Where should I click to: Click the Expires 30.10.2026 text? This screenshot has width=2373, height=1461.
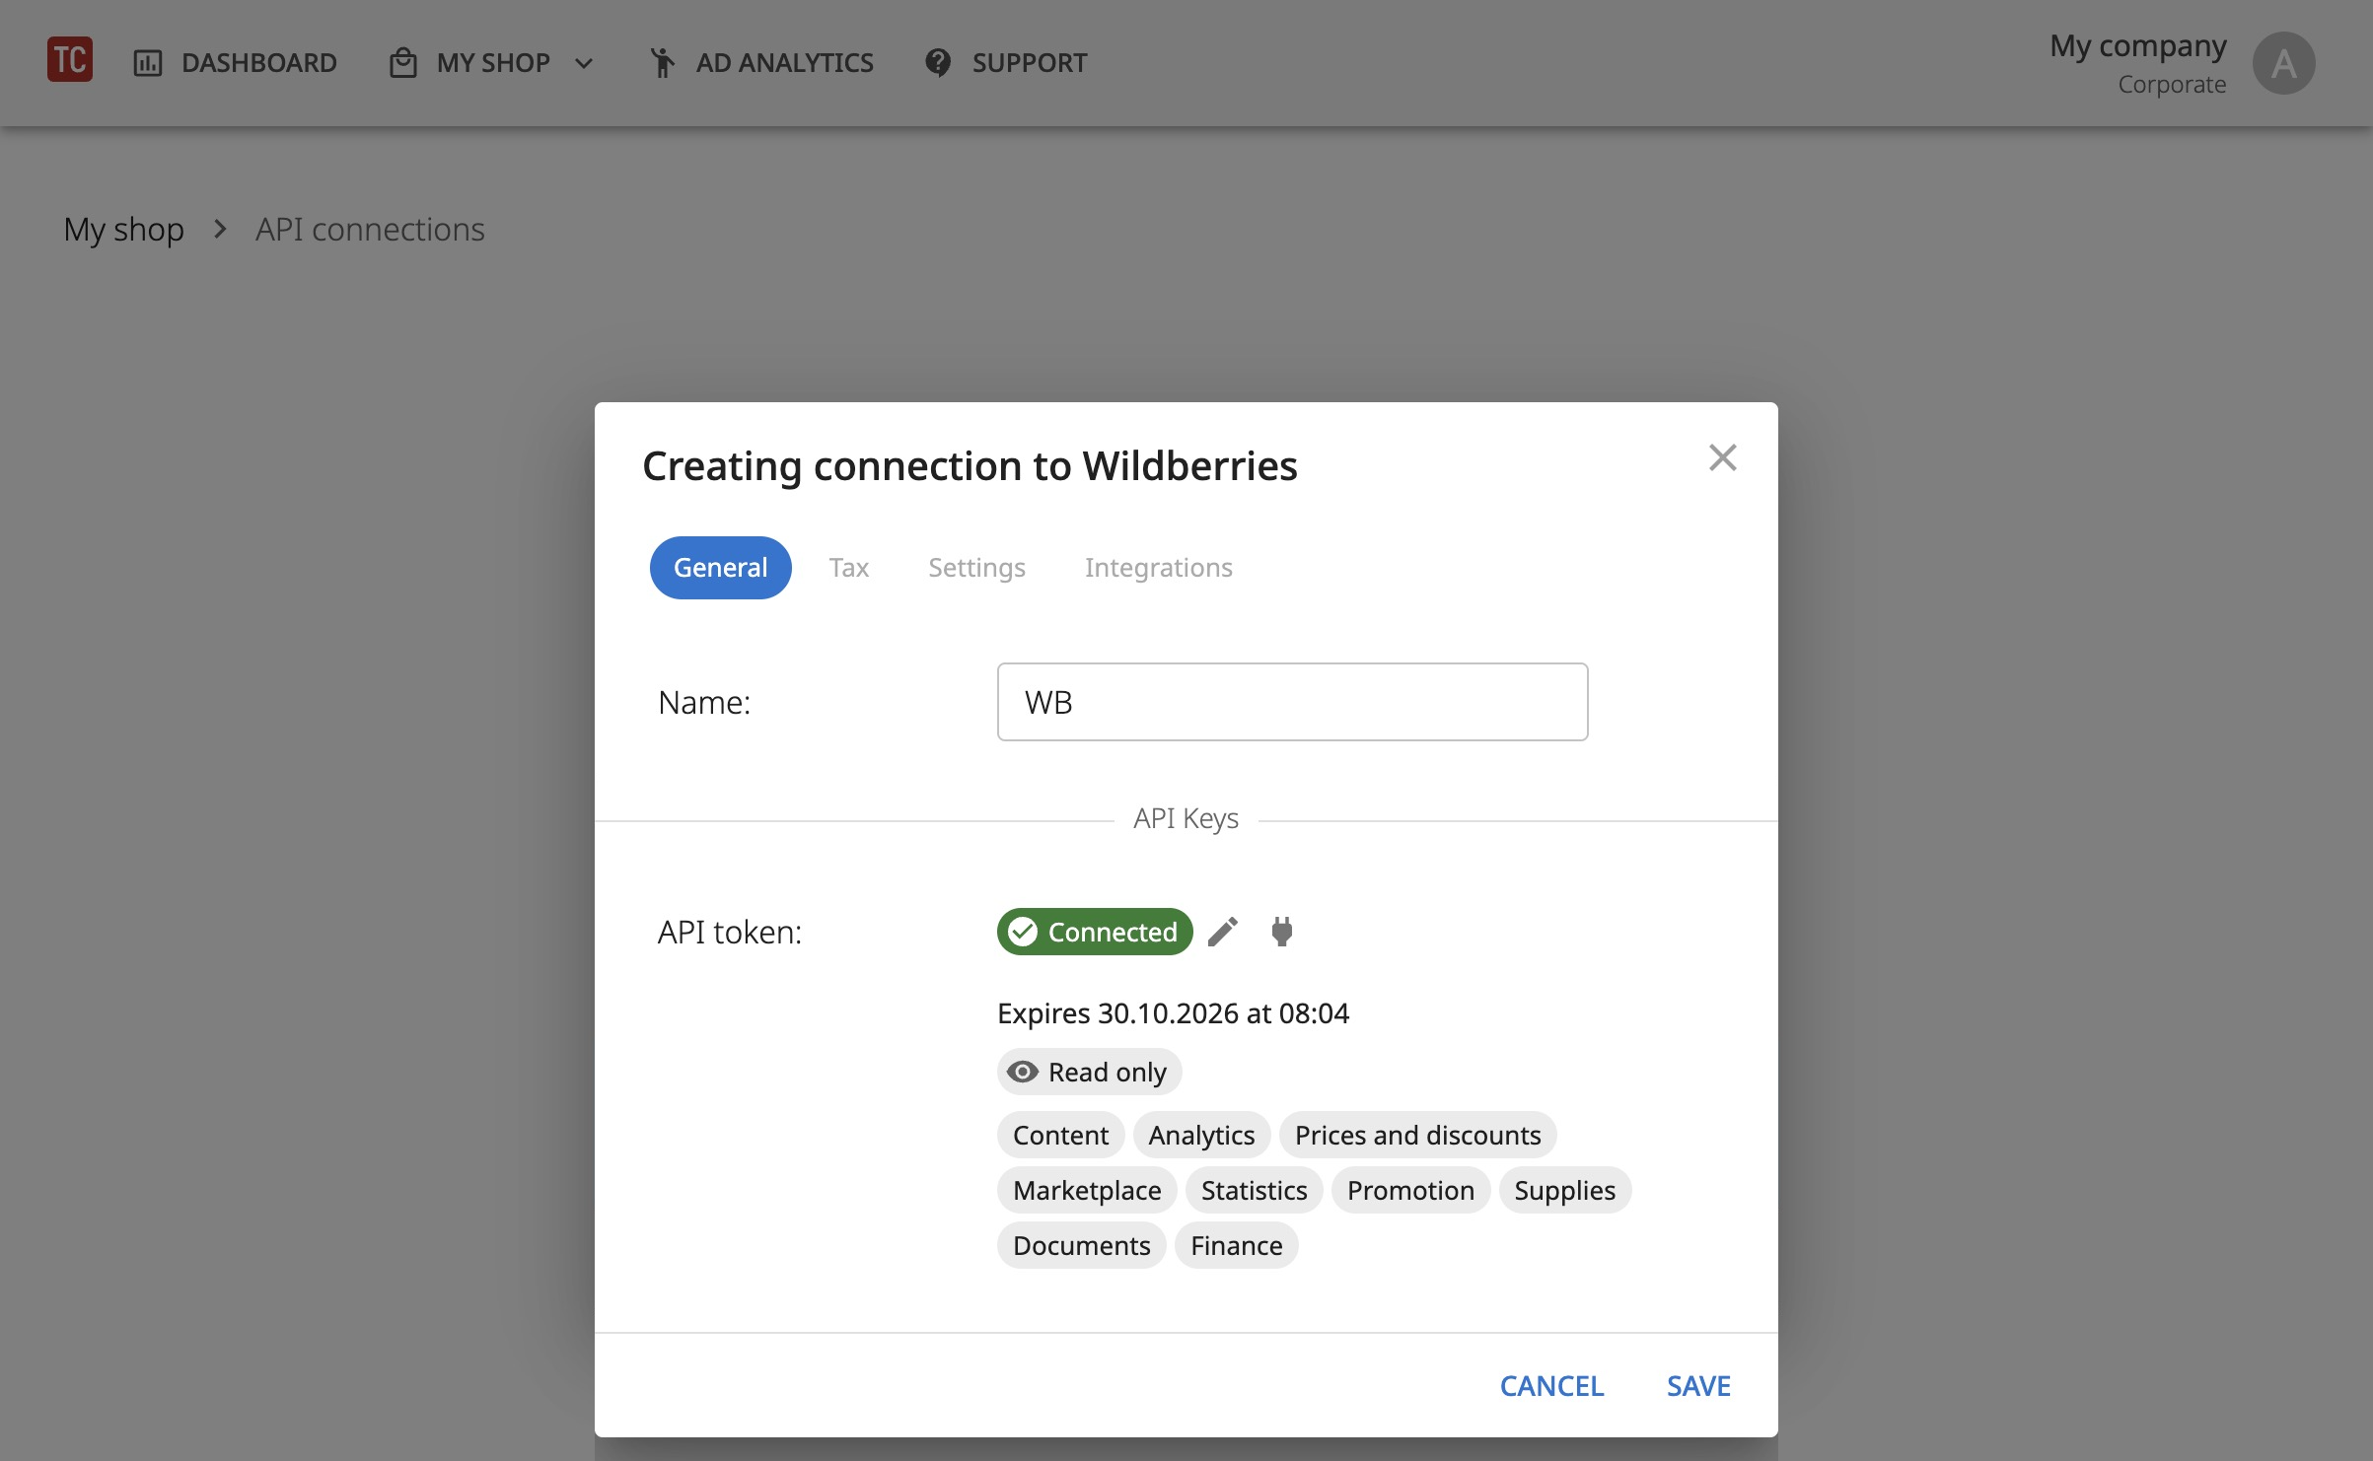[1173, 1013]
